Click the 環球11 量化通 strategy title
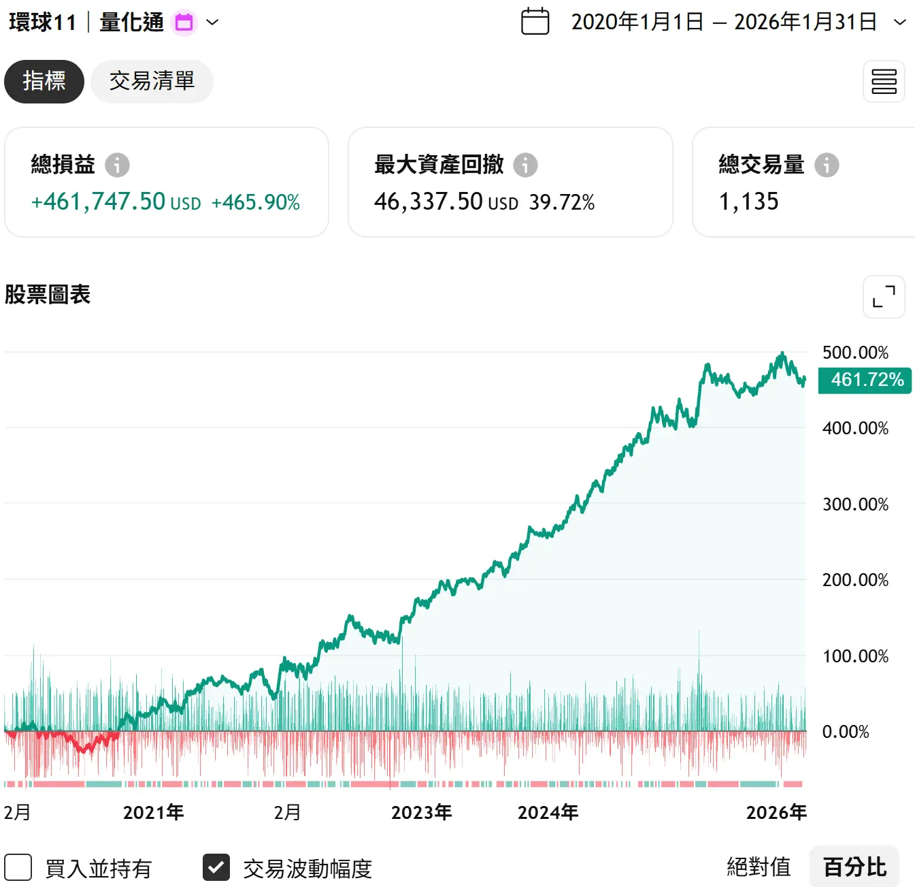This screenshot has height=887, width=915. tap(86, 22)
